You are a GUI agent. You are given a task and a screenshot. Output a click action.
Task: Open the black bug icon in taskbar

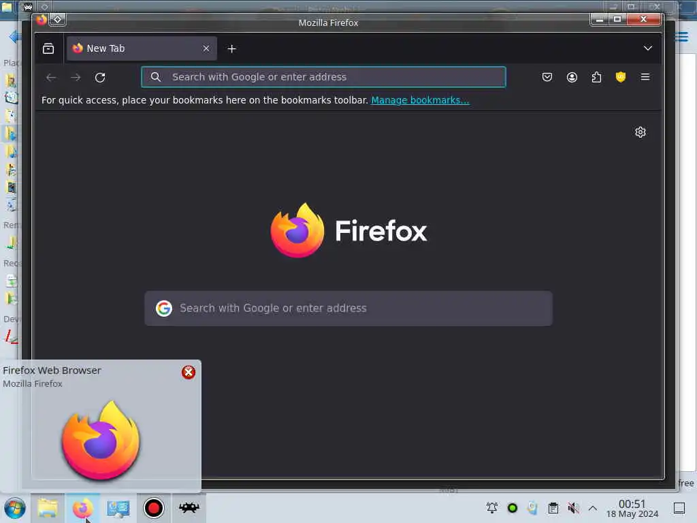(189, 507)
